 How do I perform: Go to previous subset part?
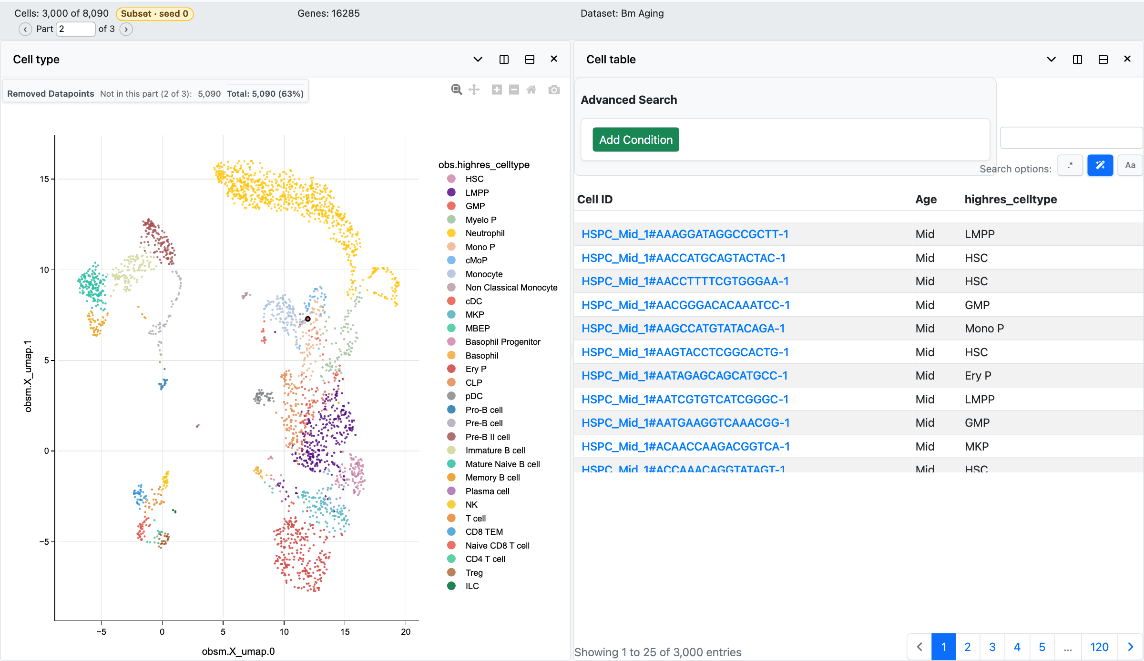tap(25, 29)
